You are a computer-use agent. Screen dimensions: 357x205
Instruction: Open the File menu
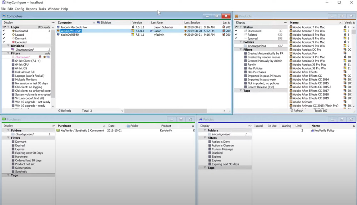[x=3, y=9]
